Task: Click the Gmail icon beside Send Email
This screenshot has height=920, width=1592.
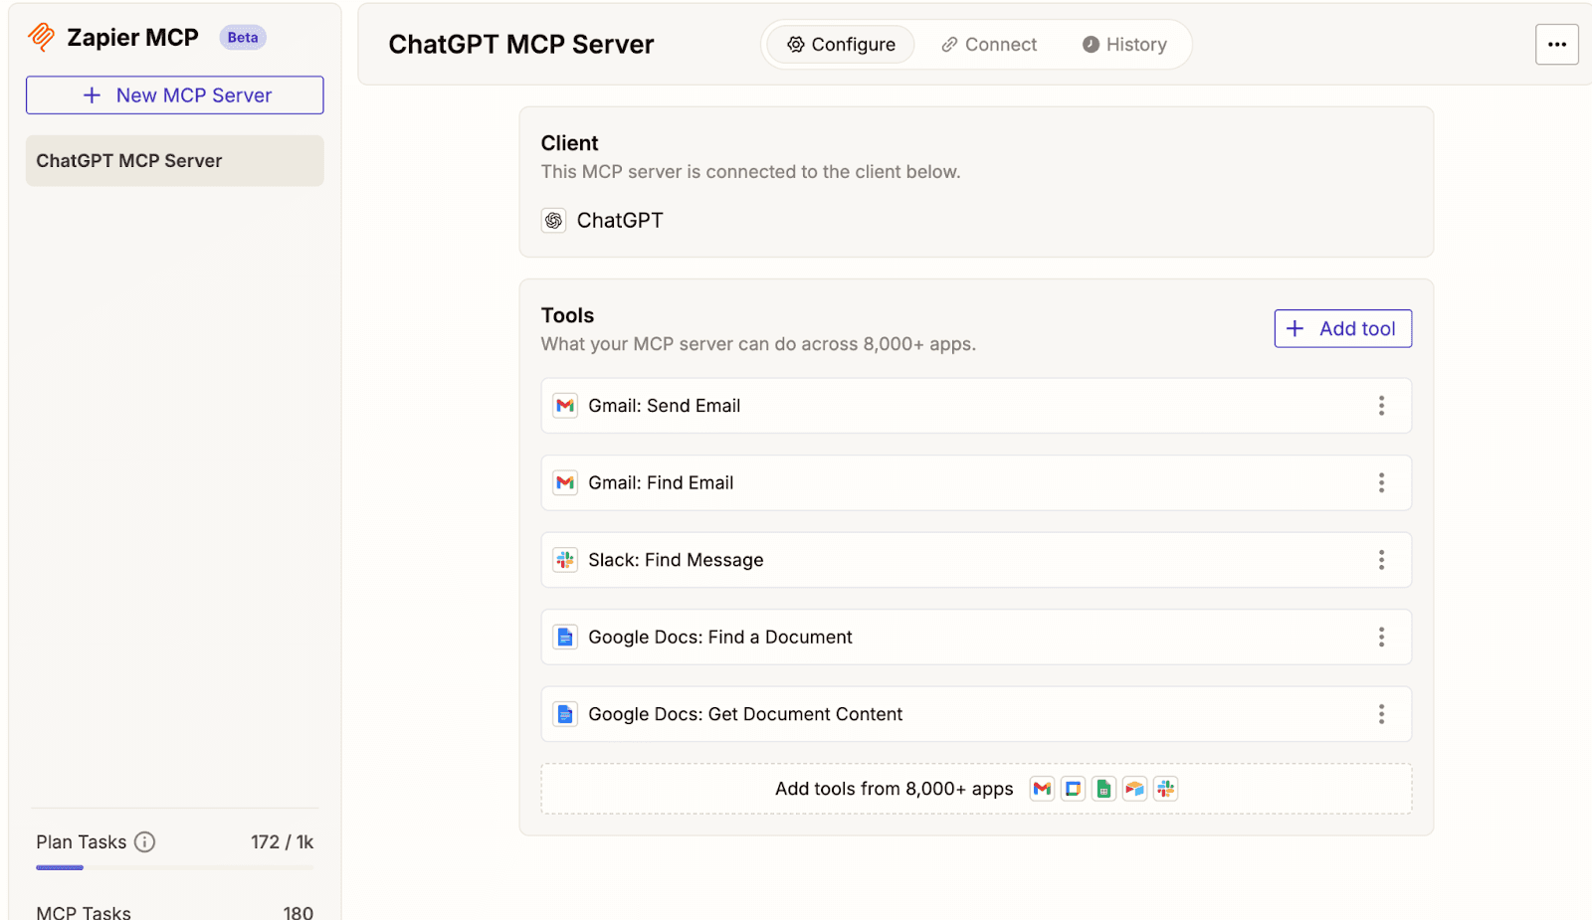Action: click(x=565, y=406)
